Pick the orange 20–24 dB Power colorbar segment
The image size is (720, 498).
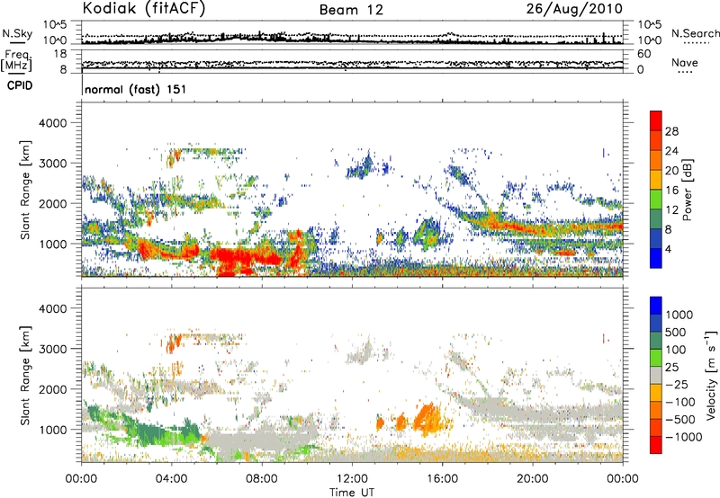tap(656, 160)
